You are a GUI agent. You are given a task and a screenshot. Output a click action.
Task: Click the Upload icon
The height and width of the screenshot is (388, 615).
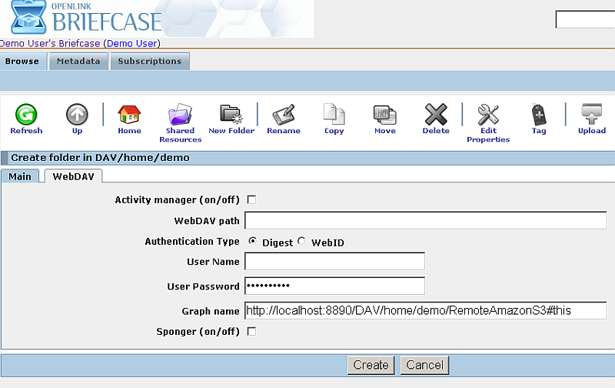click(x=592, y=115)
